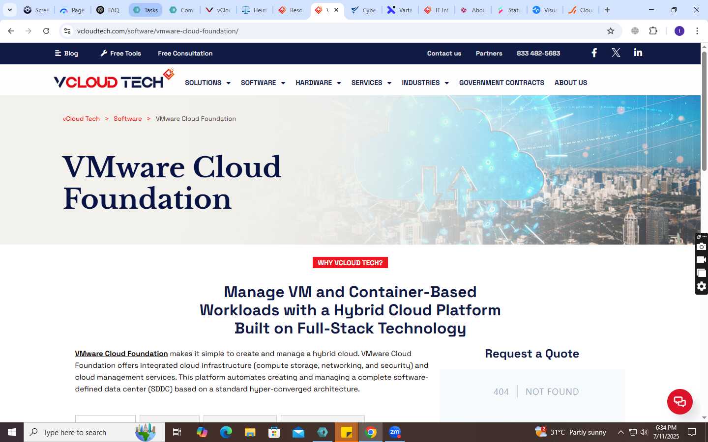Open the LinkedIn icon in header
The height and width of the screenshot is (442, 708).
click(x=638, y=53)
